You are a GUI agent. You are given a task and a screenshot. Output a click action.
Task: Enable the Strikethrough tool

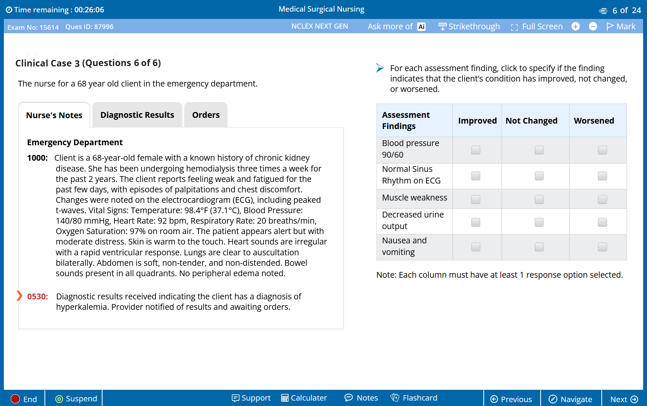469,26
